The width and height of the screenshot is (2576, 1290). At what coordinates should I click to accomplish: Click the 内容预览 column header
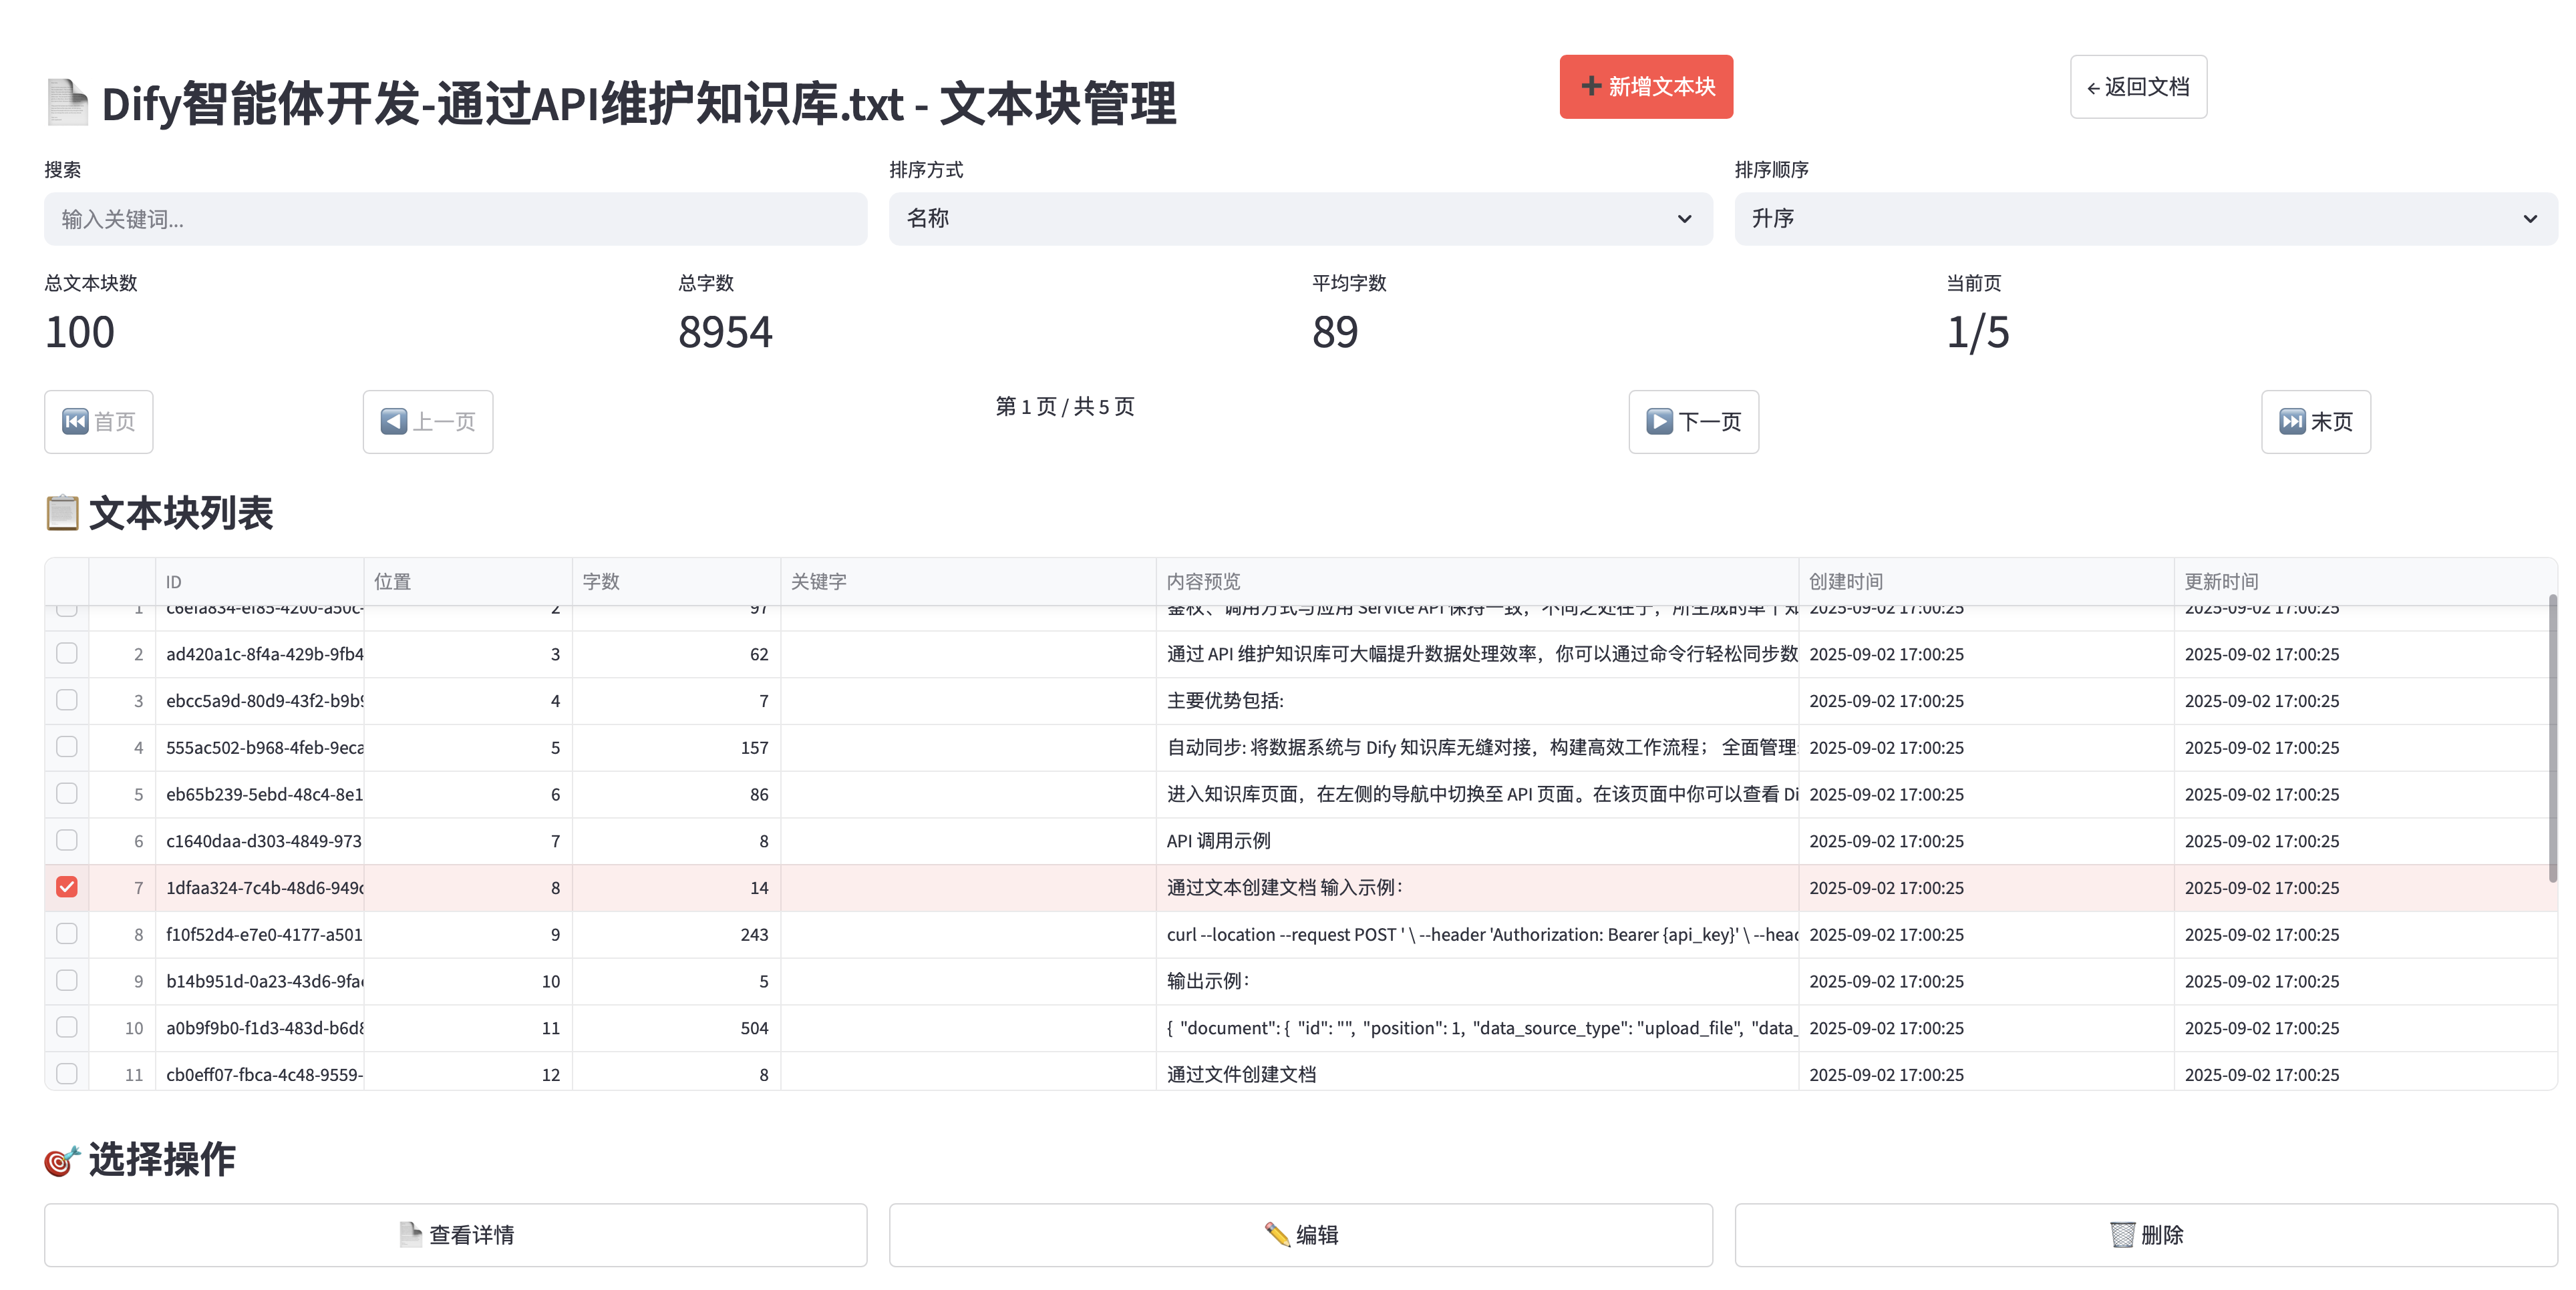tap(1477, 582)
